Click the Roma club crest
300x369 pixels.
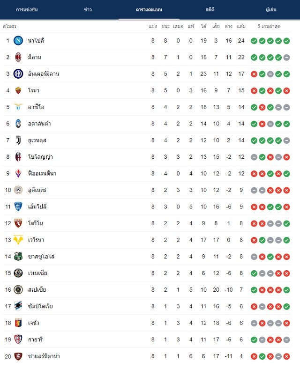[18, 90]
